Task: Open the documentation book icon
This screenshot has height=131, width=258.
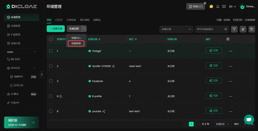Action: [x=224, y=7]
